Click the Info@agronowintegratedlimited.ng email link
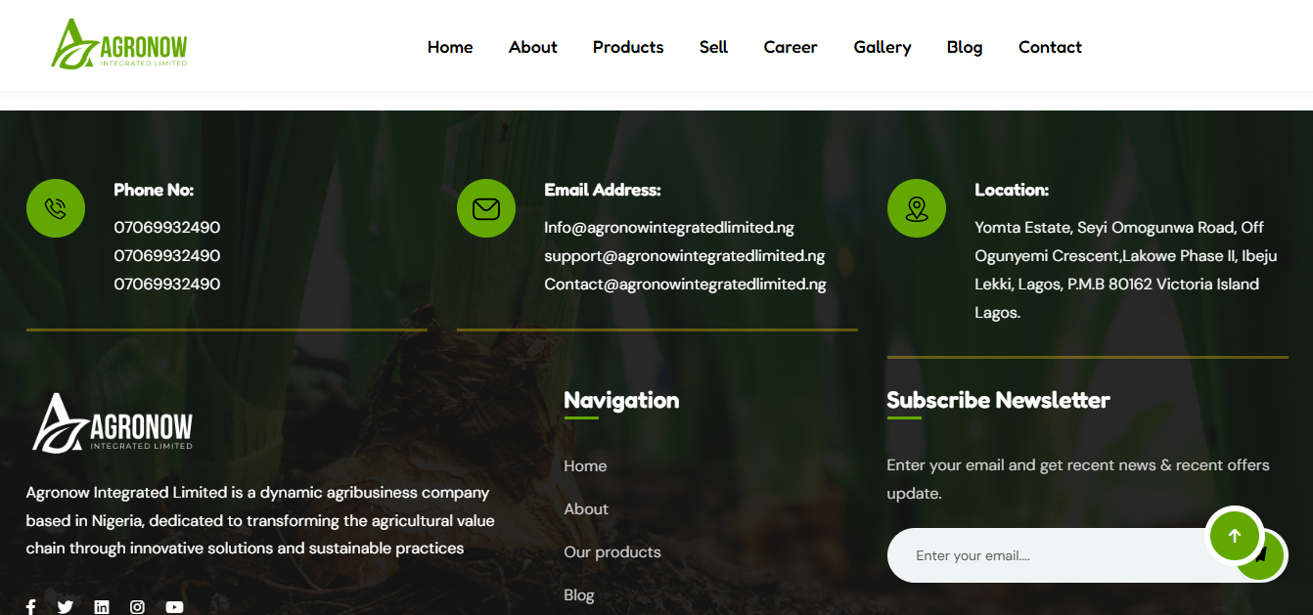The image size is (1313, 615). [669, 228]
